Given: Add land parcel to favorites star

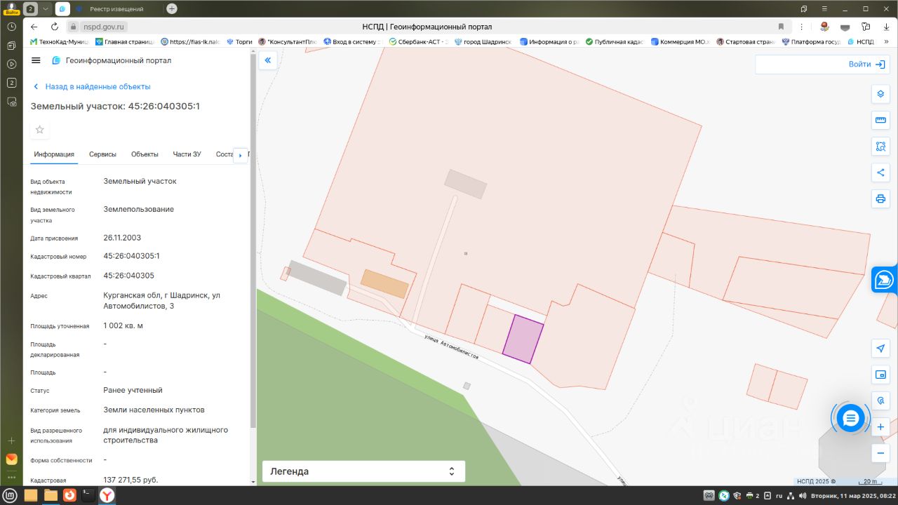Looking at the screenshot, I should (40, 130).
